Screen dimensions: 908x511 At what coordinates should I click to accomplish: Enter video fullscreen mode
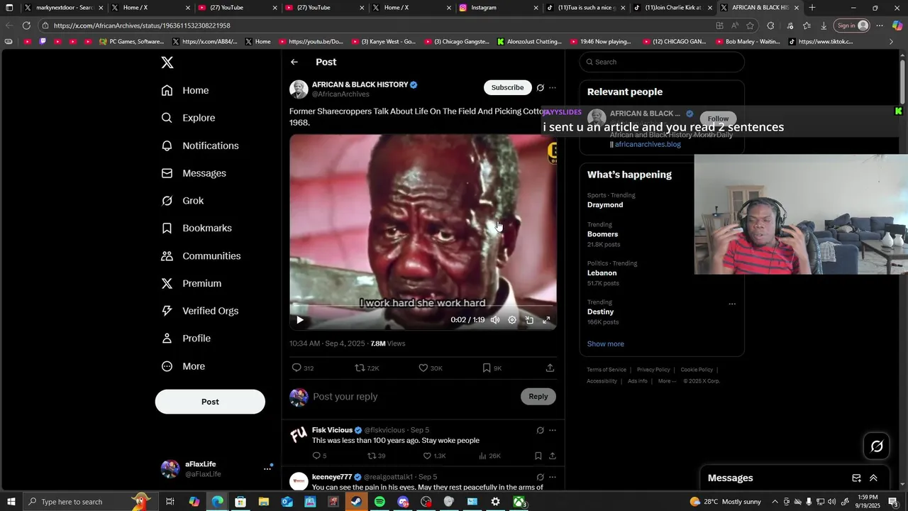pyautogui.click(x=546, y=320)
